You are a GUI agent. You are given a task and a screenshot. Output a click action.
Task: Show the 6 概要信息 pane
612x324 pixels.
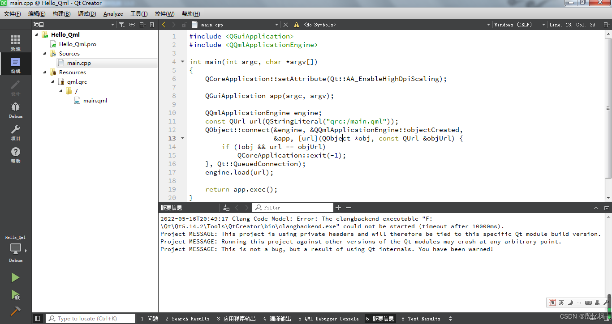click(x=380, y=319)
